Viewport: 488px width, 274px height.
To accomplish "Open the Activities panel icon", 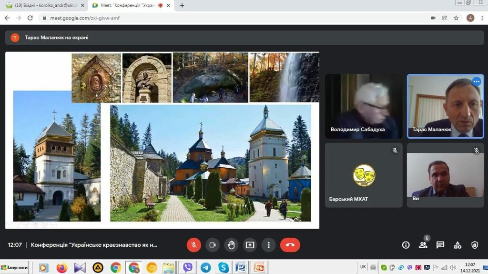I will tap(457, 245).
